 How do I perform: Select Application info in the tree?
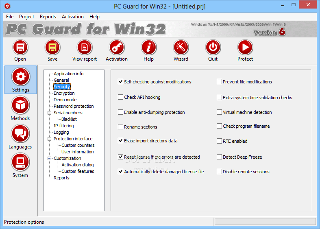pos(69,74)
